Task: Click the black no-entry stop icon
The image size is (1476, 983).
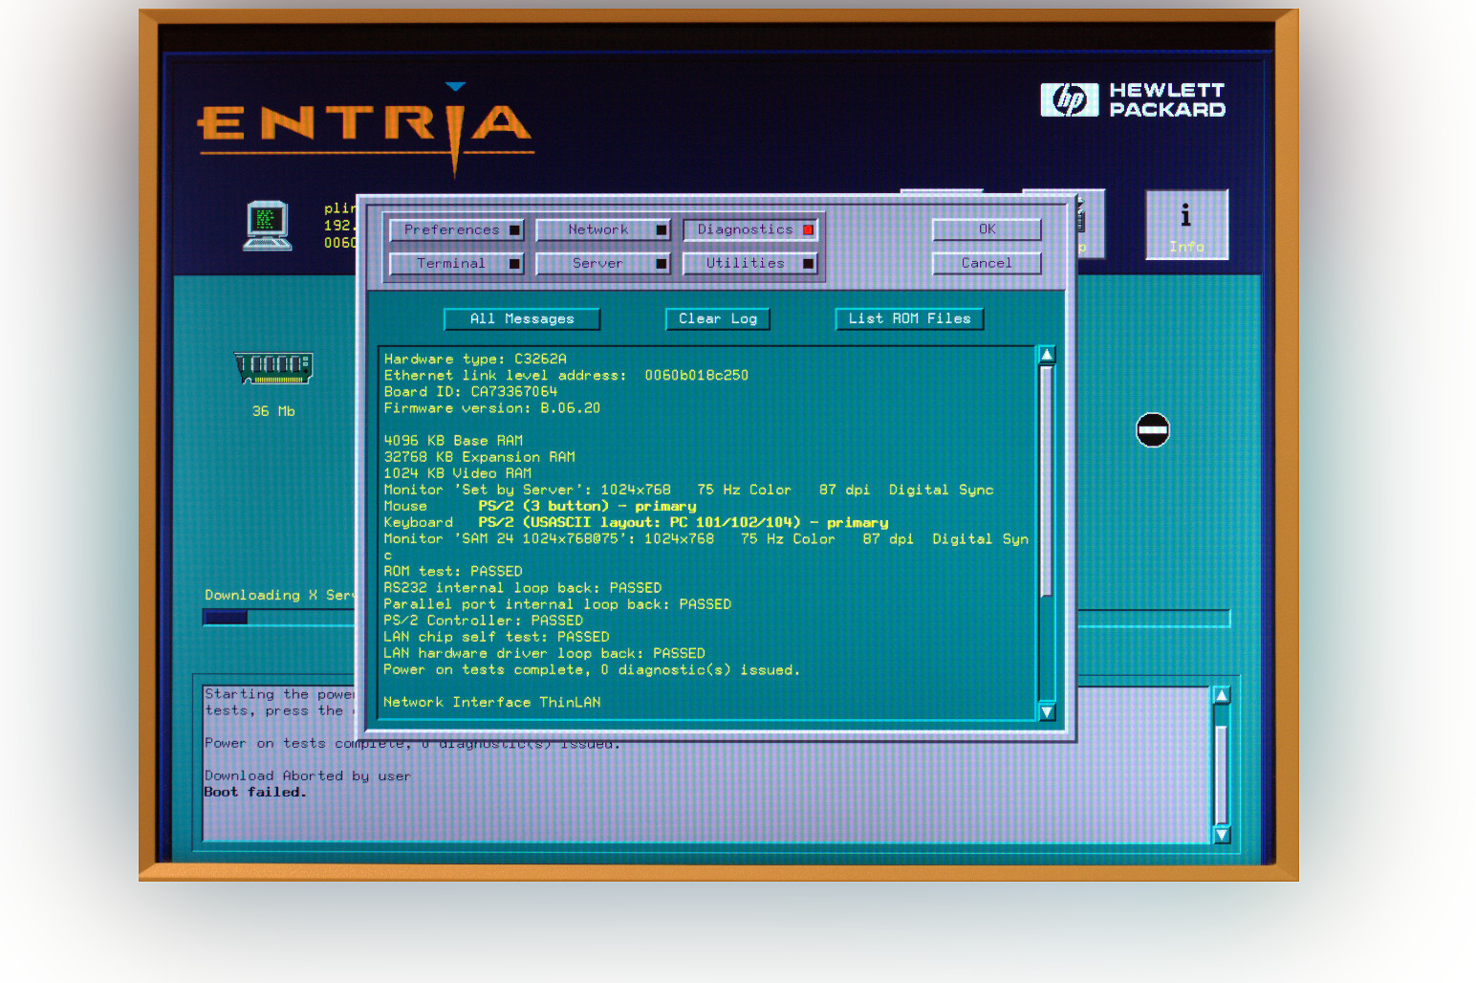Action: click(1152, 430)
